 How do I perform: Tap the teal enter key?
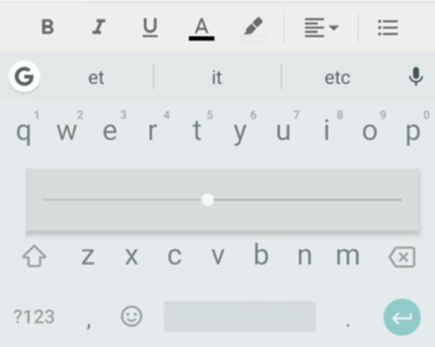tap(402, 317)
